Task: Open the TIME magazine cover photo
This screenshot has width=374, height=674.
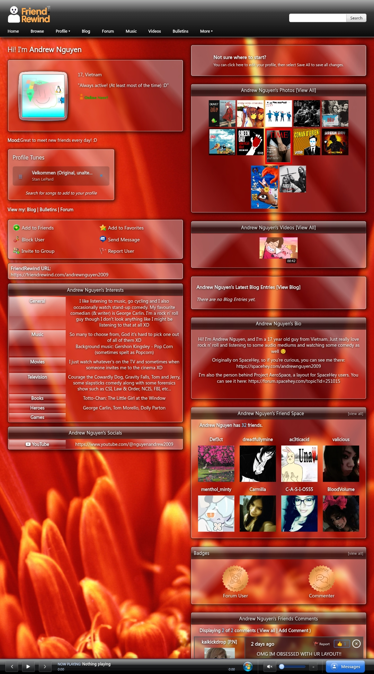Action: [x=278, y=146]
